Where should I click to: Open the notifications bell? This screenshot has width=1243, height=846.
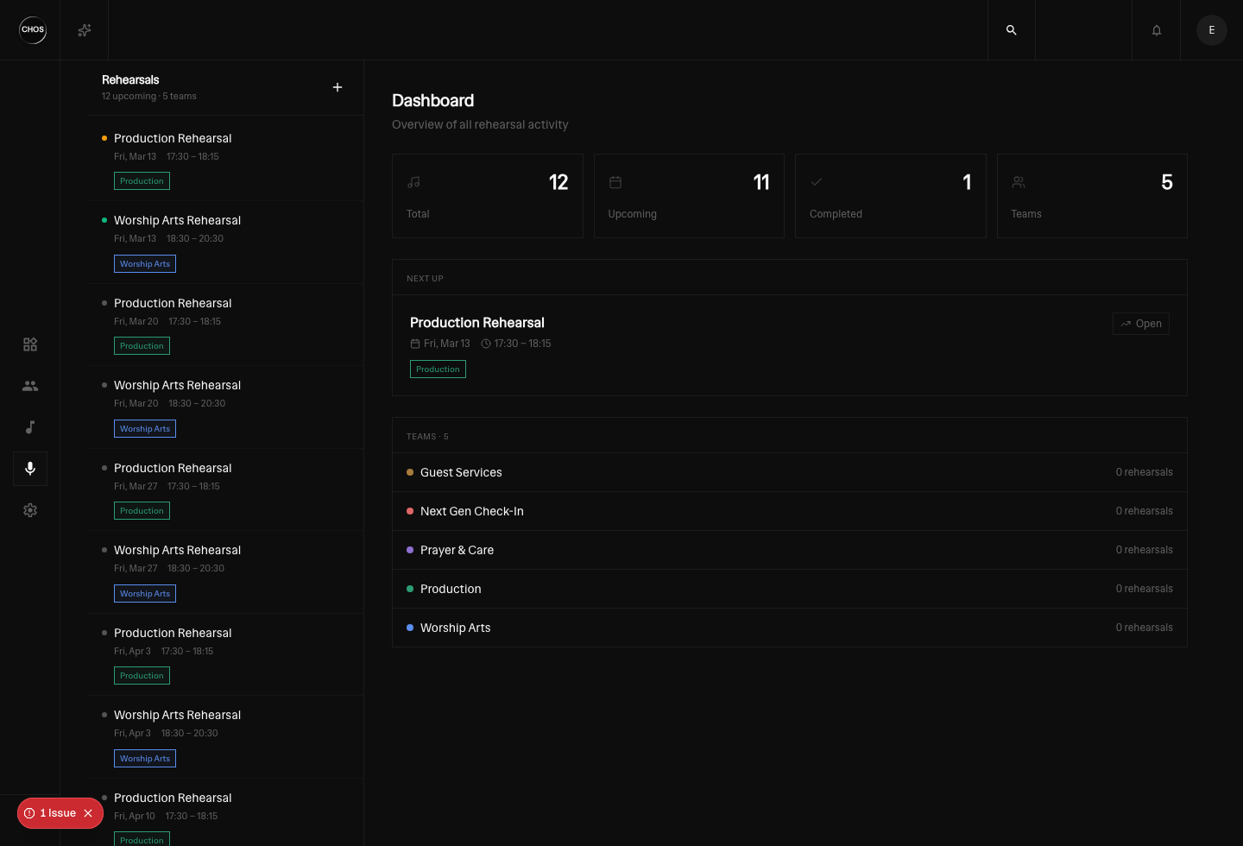click(1156, 30)
